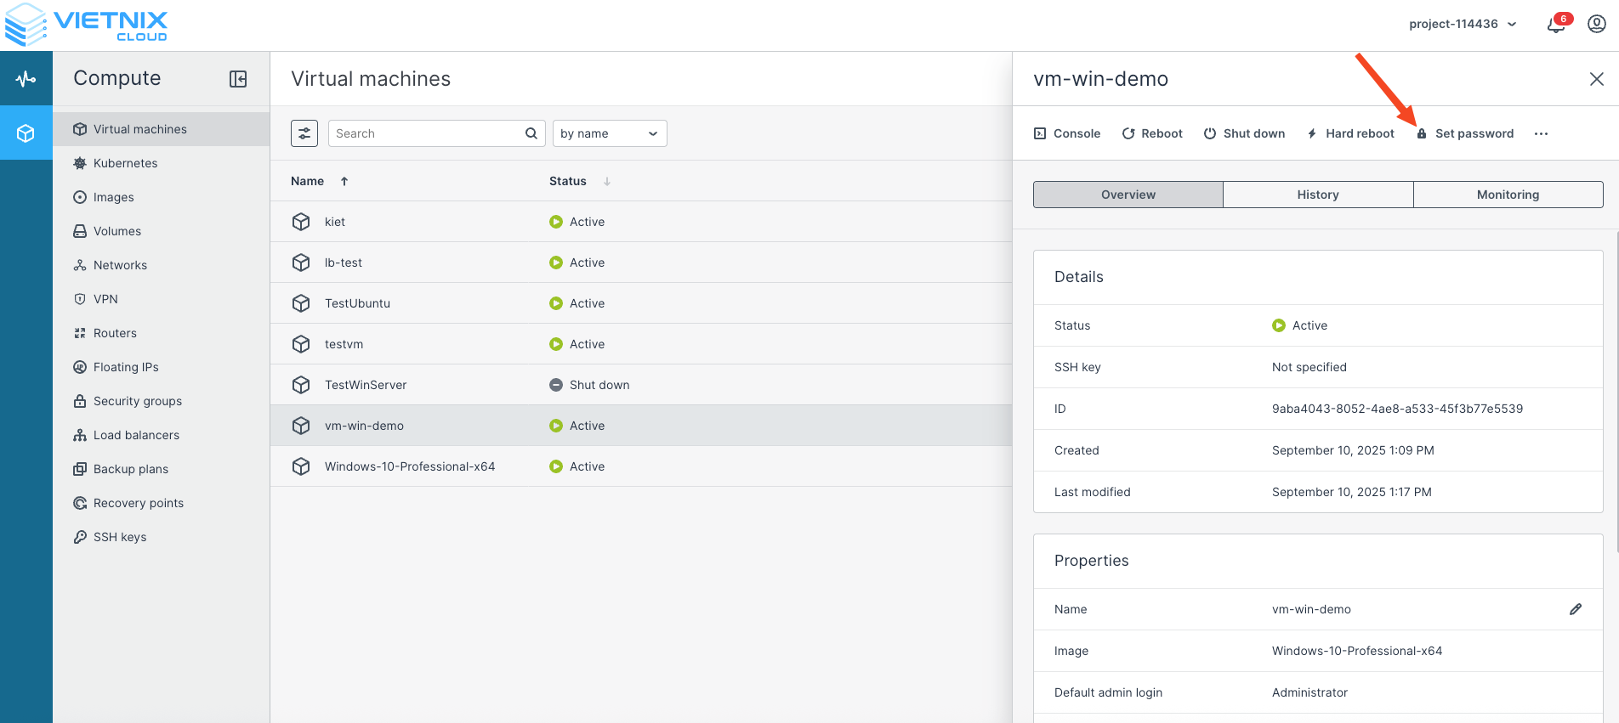Click the Hard reboot button

(x=1350, y=133)
